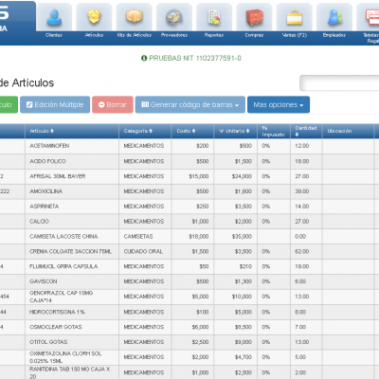Expand the Mas opciones dropdown

coord(279,104)
